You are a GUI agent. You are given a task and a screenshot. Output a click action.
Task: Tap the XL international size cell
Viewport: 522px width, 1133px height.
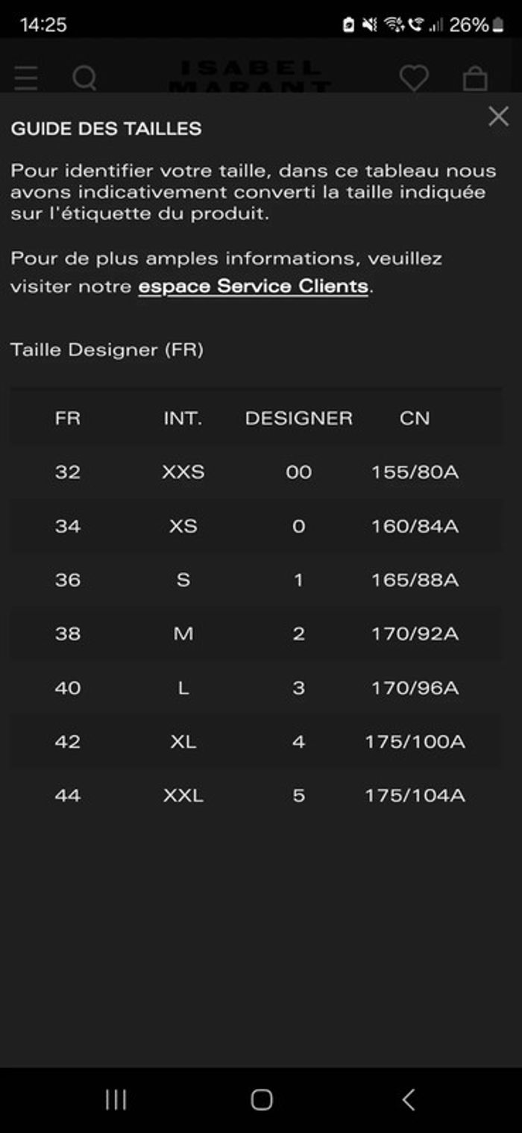click(183, 742)
